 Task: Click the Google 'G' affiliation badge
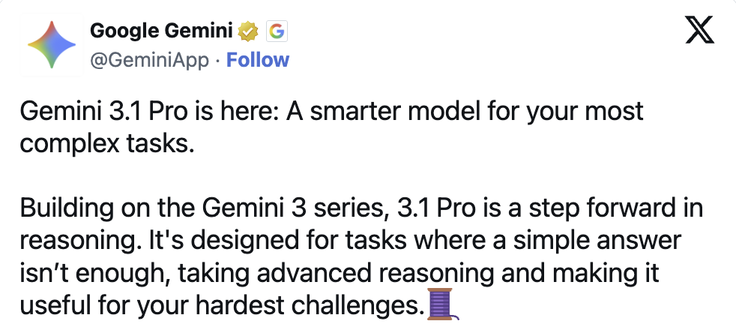pos(277,31)
